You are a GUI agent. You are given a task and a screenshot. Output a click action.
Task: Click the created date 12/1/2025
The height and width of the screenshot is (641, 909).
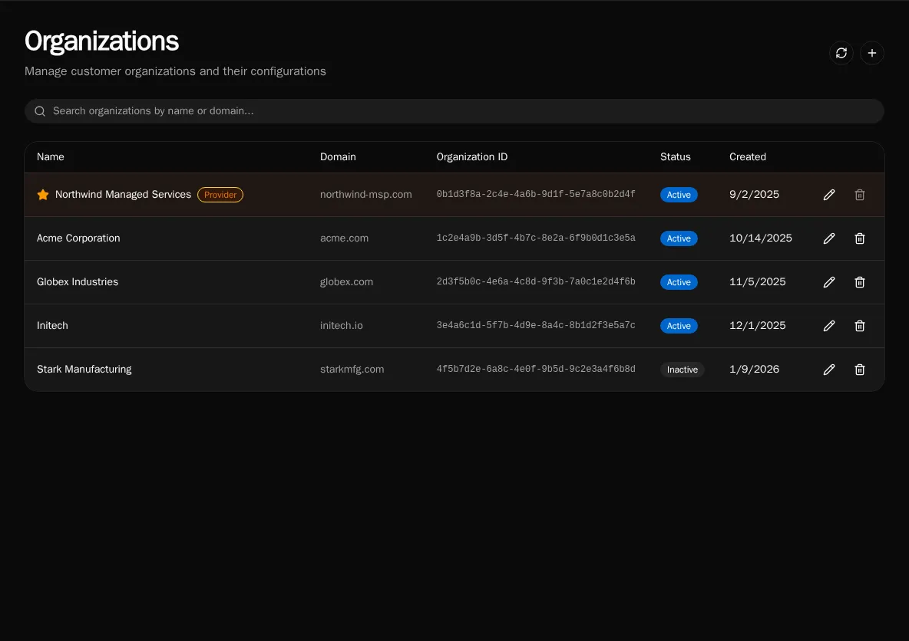tap(758, 325)
